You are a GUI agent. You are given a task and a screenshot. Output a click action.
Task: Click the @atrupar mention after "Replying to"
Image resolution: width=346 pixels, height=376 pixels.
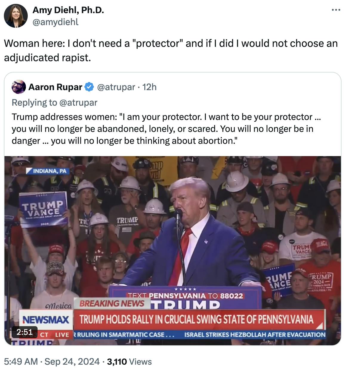[78, 102]
